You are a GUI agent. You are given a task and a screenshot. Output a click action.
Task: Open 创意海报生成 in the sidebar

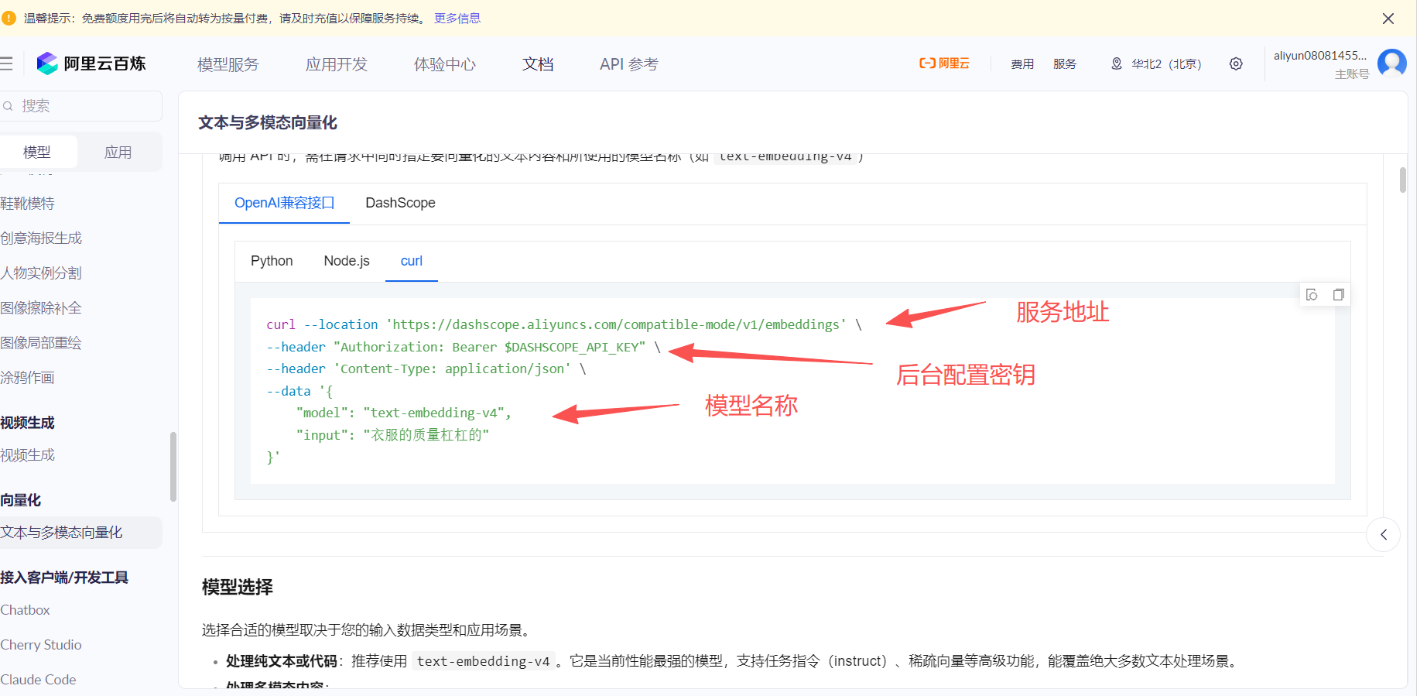tap(41, 238)
